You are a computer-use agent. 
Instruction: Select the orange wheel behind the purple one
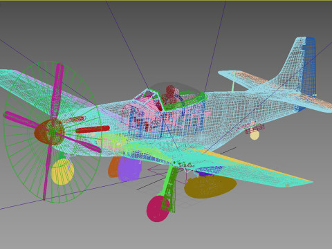pyautogui.click(x=113, y=167)
